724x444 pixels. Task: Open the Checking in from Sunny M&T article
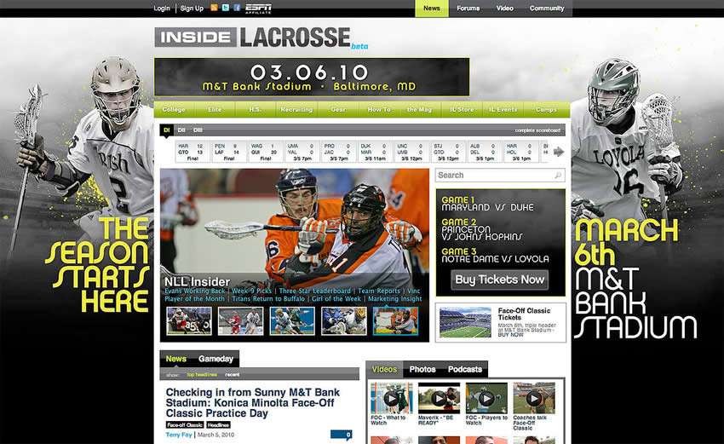tap(253, 403)
